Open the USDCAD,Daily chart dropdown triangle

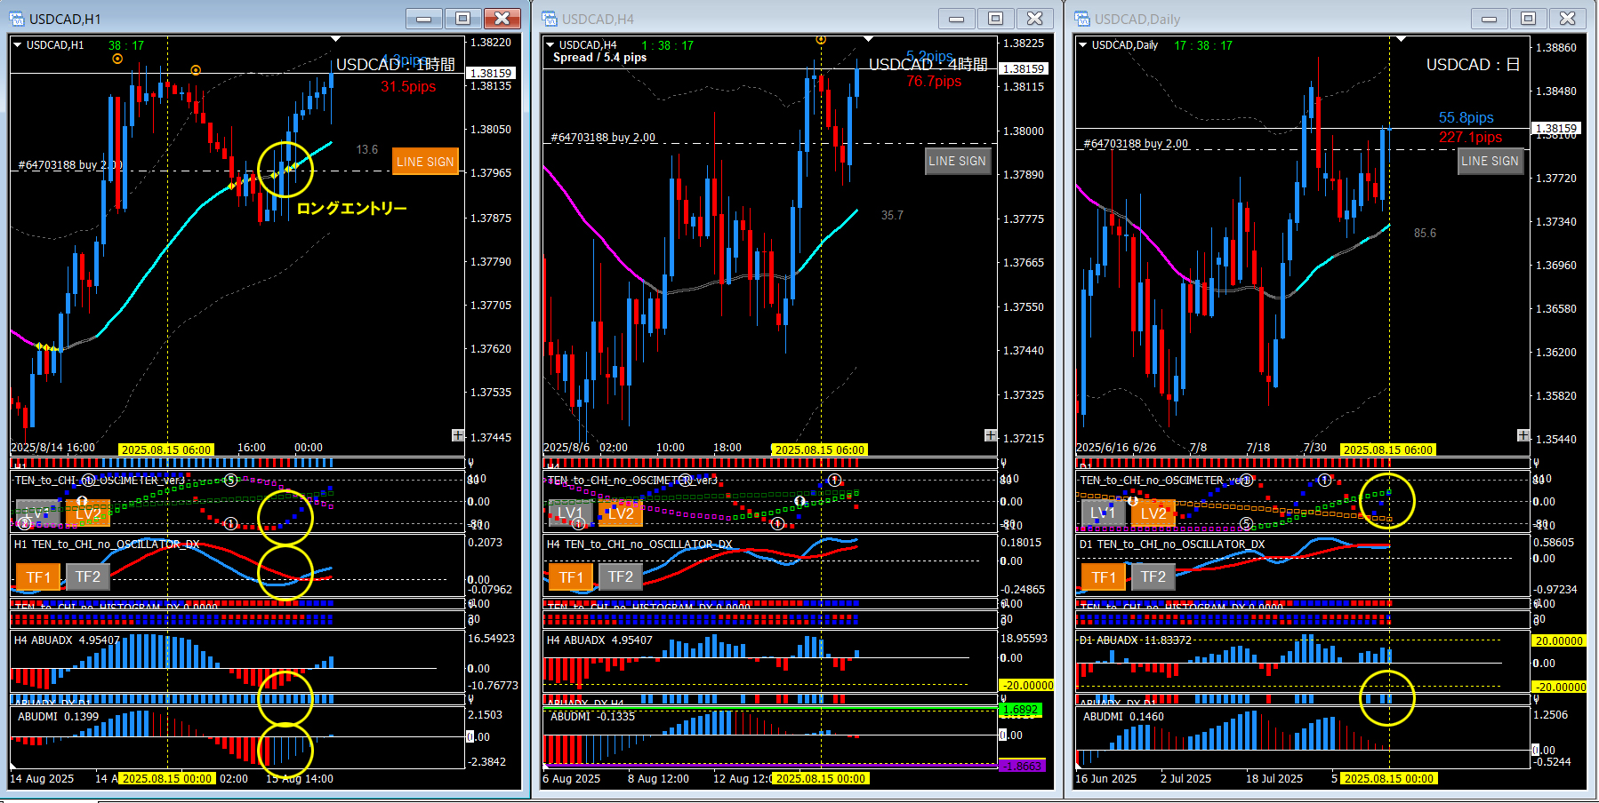[x=1082, y=44]
